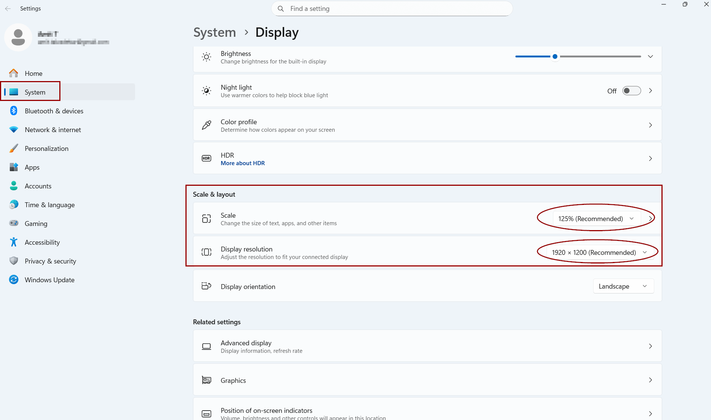Click the back arrow in Settings

click(8, 9)
